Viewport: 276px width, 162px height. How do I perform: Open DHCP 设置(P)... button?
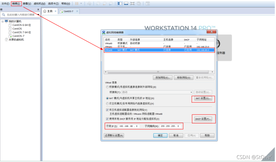click(203, 119)
